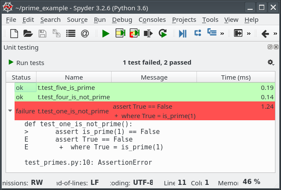Create a new file with toolbar icon
The width and height of the screenshot is (281, 190).
(x=14, y=33)
